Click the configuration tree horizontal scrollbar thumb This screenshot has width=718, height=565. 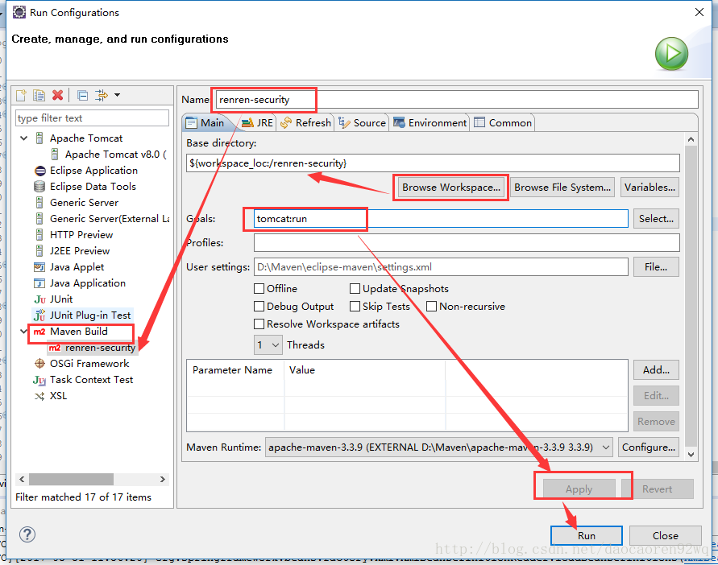71,479
